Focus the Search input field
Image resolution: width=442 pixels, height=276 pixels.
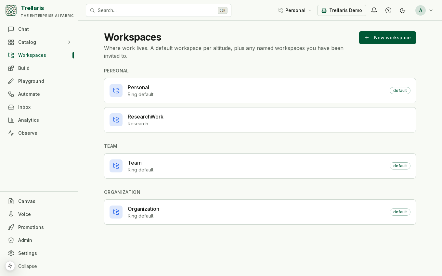coord(159,10)
